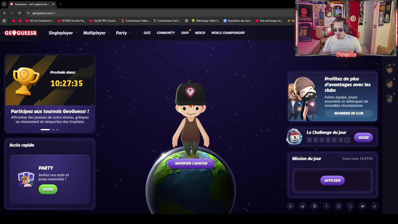This screenshot has height=224, width=398.
Task: Click green JOUER button in Party card
Action: [x=48, y=189]
